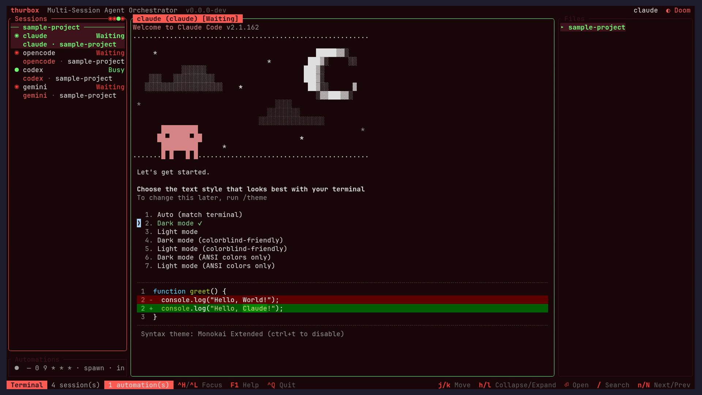702x395 pixels.
Task: Choose option 3 Light mode
Action: coord(171,232)
